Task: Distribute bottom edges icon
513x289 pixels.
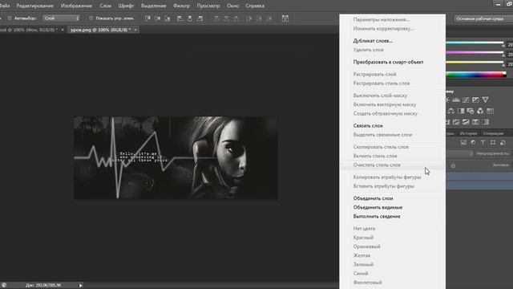Action: (236, 18)
